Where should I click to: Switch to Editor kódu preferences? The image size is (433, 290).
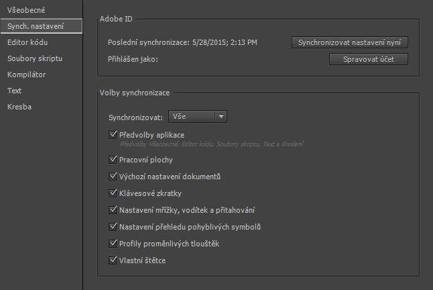pyautogui.click(x=27, y=43)
